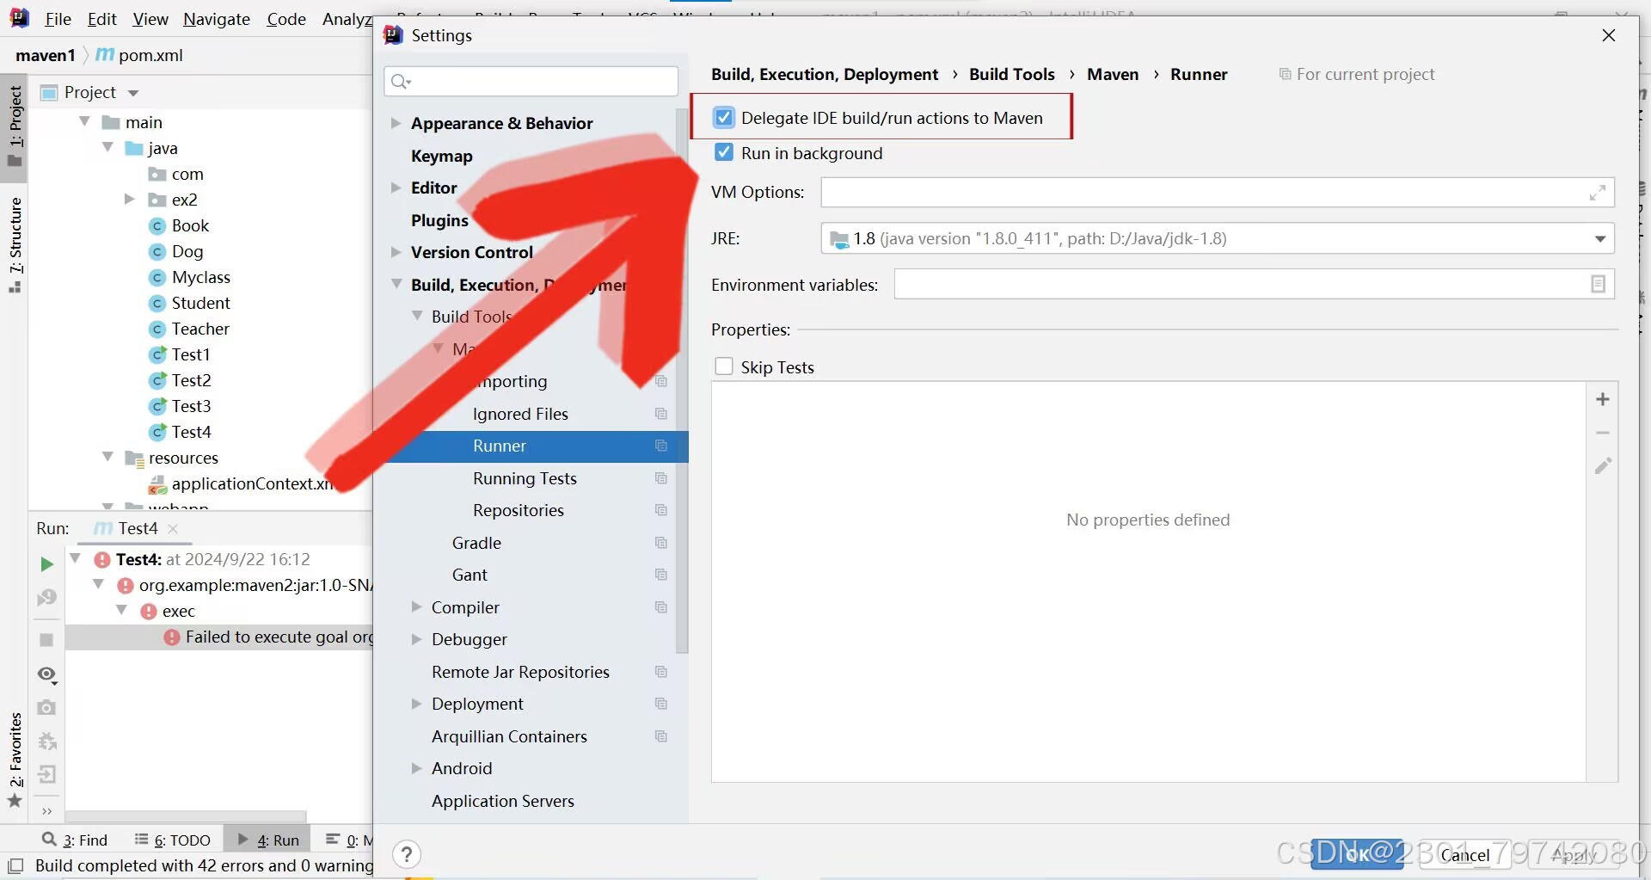Open the View menu

(150, 19)
